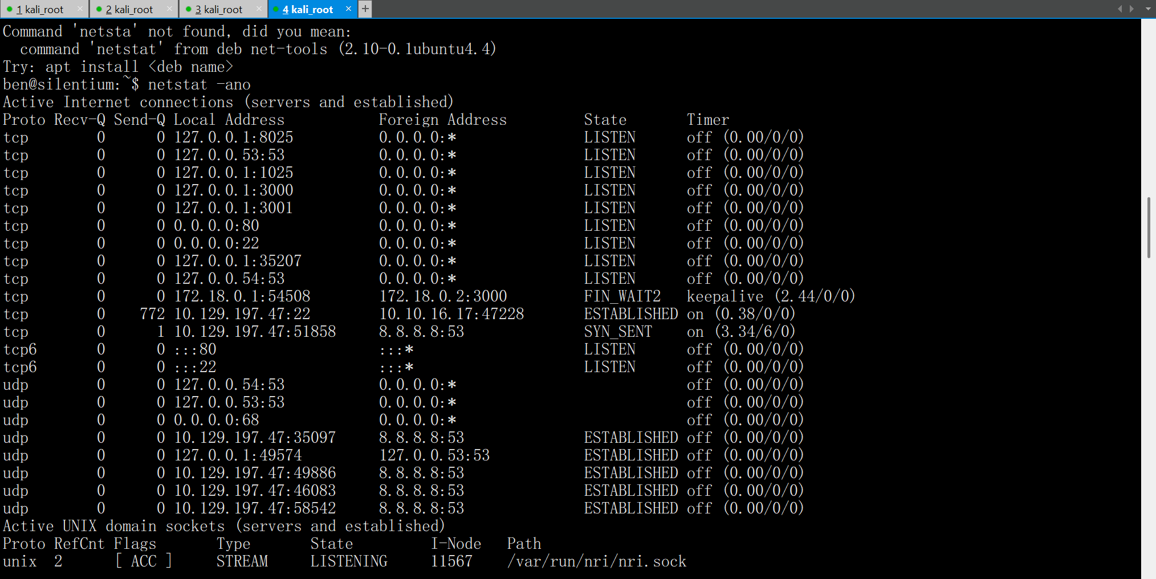Click the SYN_SENT state
1156x579 pixels.
pyautogui.click(x=618, y=332)
